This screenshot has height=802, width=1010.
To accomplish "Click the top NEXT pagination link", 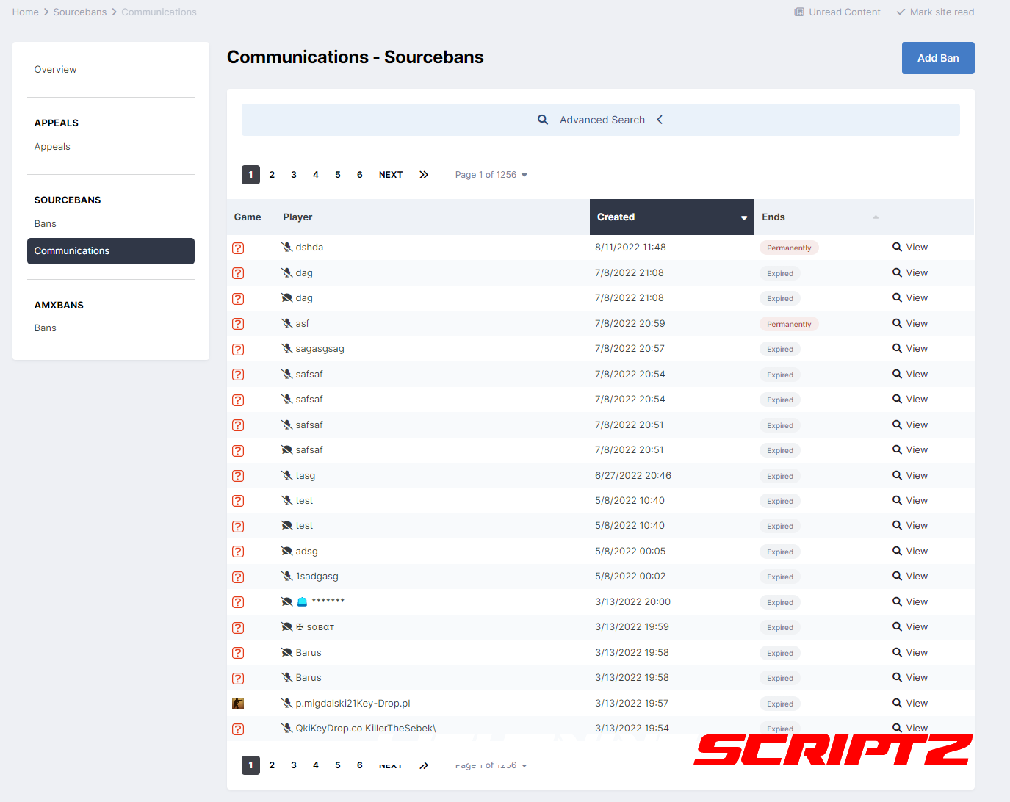I will [390, 175].
